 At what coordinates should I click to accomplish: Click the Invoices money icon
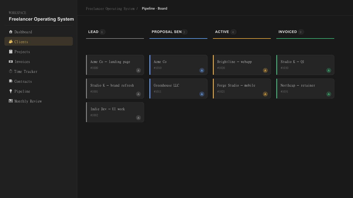click(x=11, y=62)
